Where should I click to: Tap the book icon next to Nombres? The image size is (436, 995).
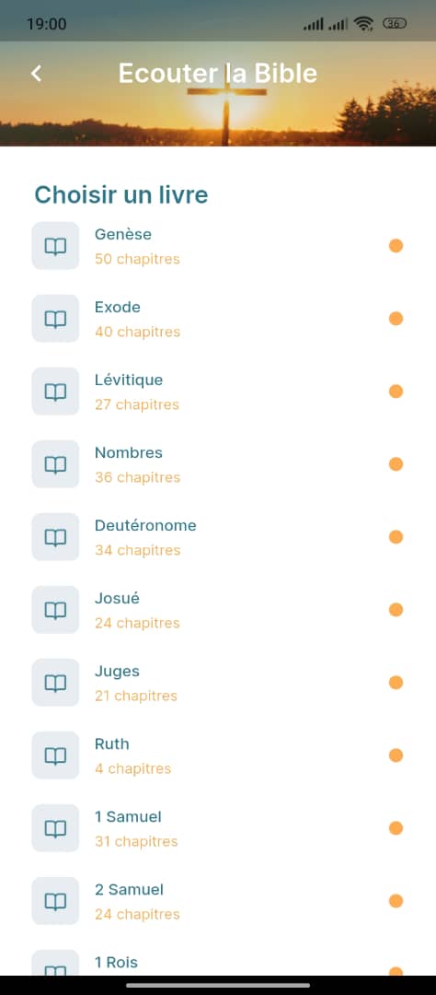point(55,463)
